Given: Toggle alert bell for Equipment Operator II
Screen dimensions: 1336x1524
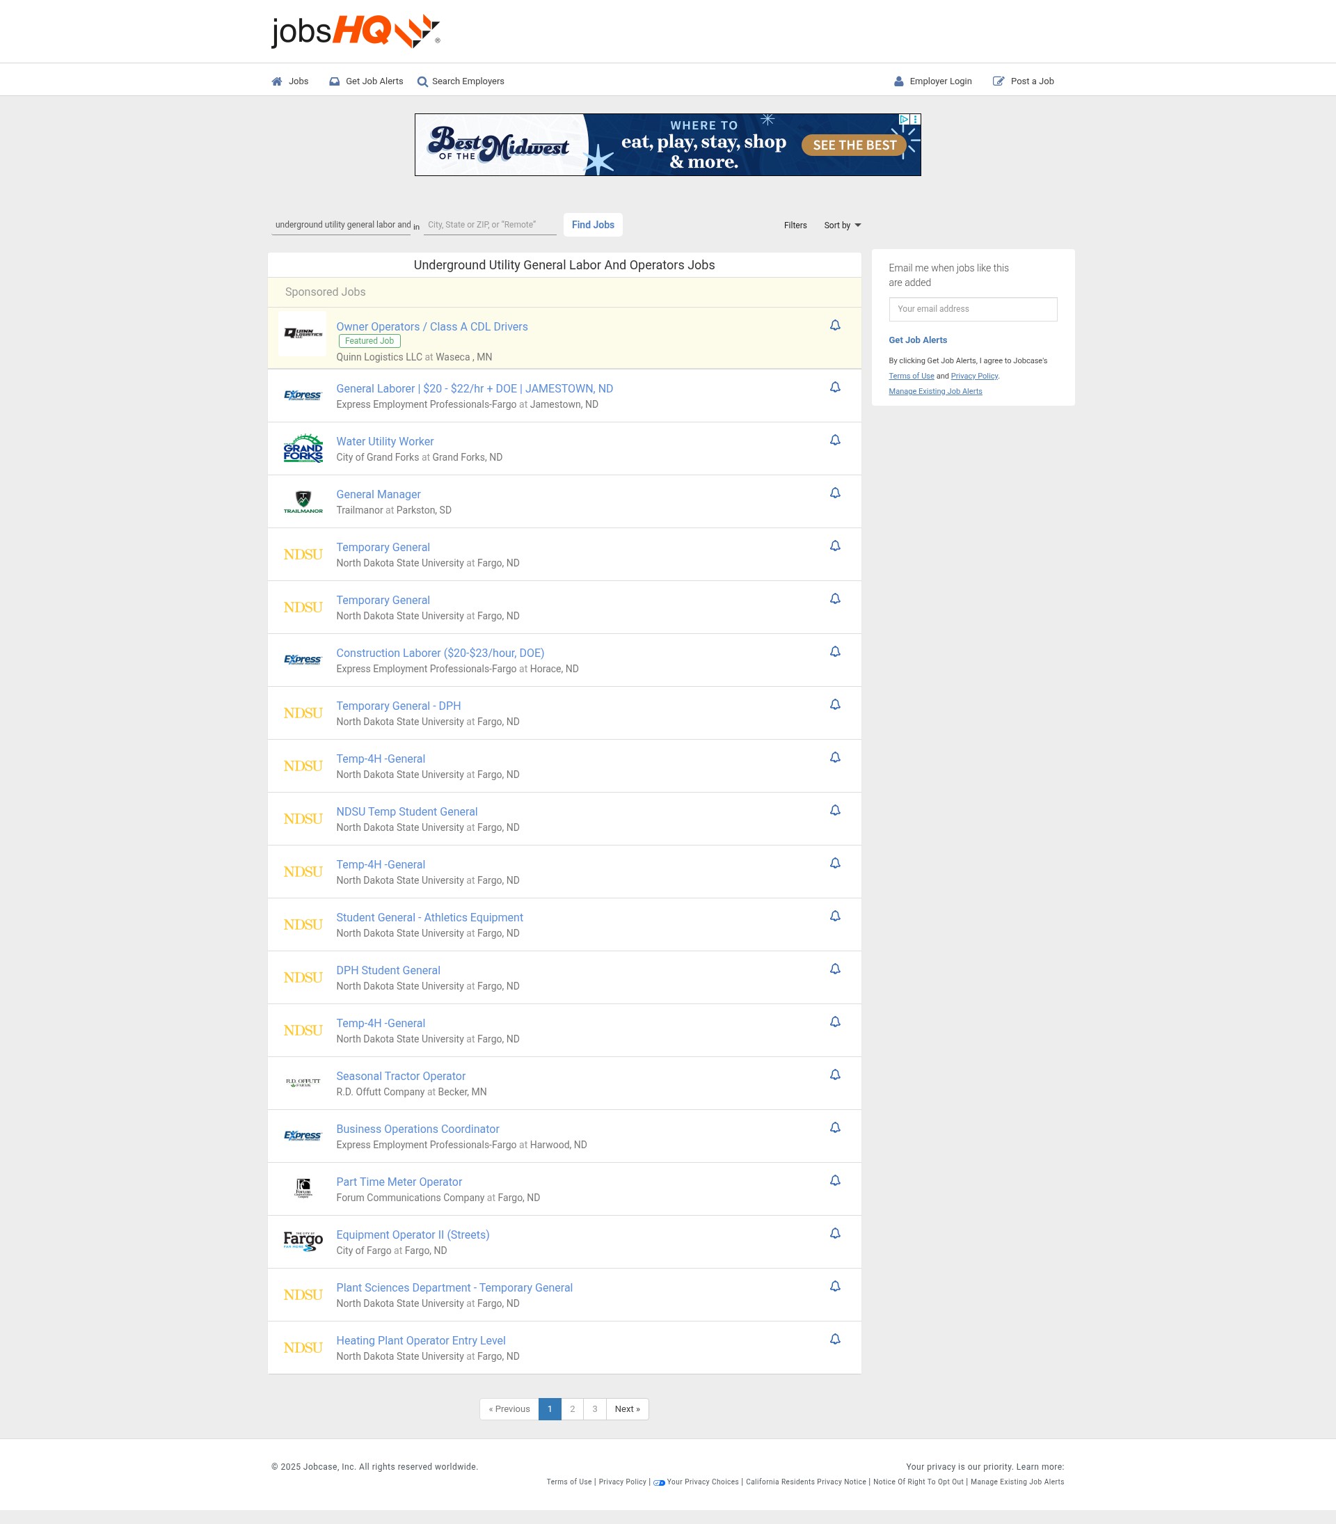Looking at the screenshot, I should (835, 1234).
